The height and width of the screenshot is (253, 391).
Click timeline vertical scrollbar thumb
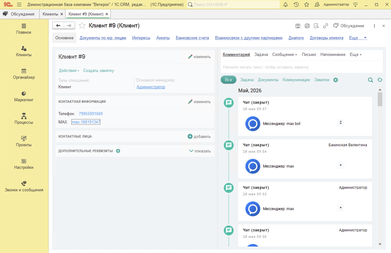(x=380, y=99)
